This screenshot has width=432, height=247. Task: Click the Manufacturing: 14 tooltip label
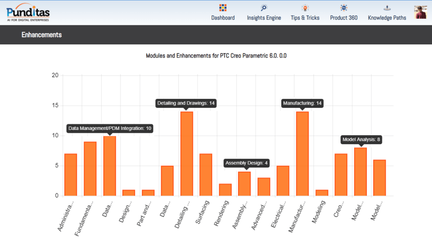point(302,103)
